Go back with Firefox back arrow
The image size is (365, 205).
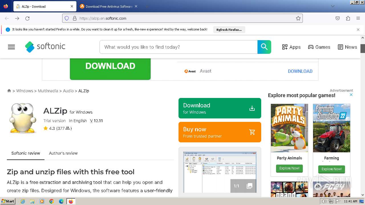[x=7, y=18]
